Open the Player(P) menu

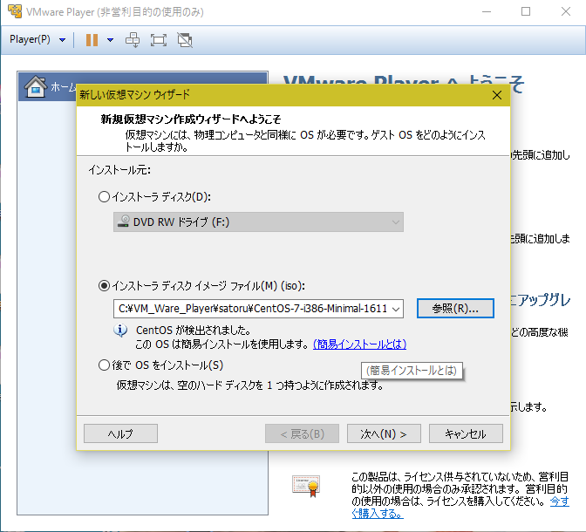pos(37,39)
